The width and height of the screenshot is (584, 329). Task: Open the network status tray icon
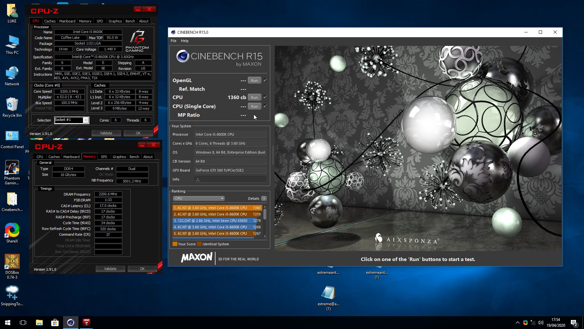point(533,323)
